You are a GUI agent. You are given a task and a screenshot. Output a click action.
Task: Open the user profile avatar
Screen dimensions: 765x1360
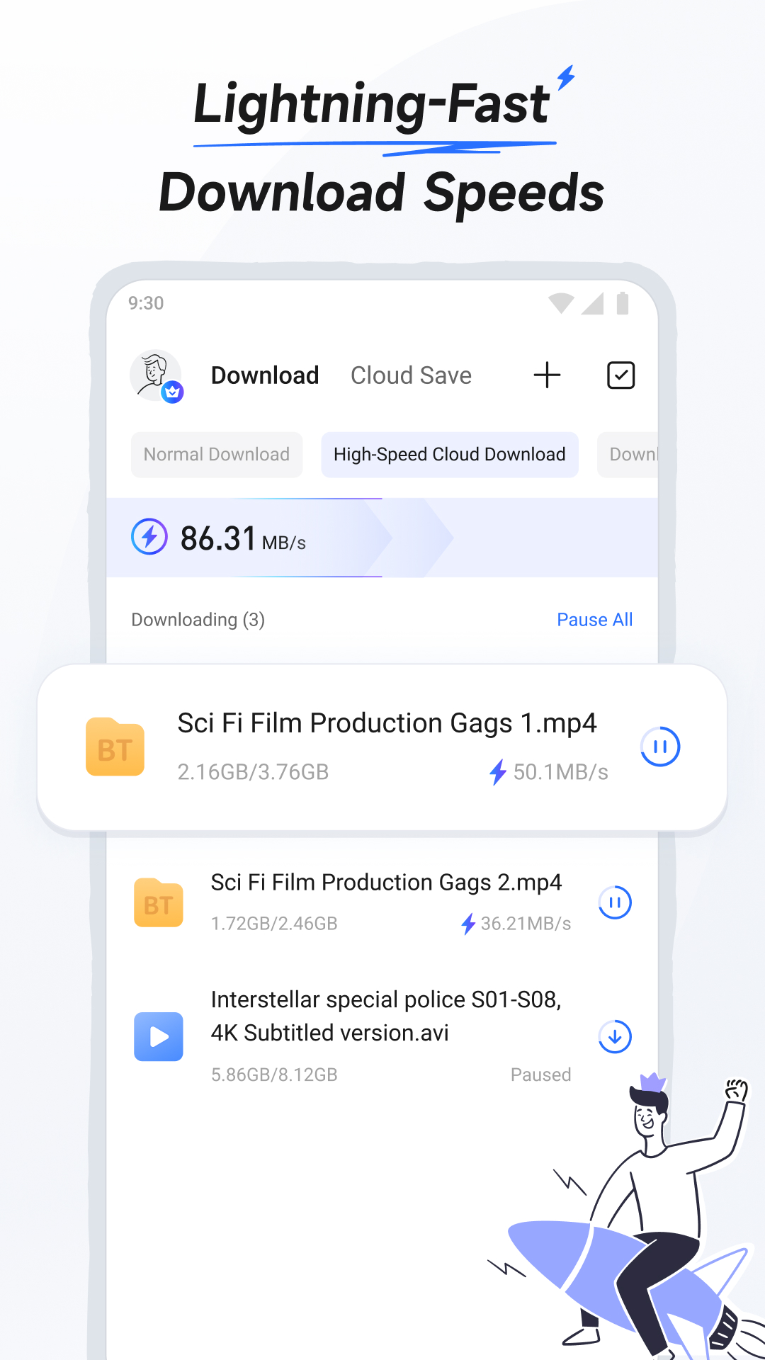tap(156, 375)
